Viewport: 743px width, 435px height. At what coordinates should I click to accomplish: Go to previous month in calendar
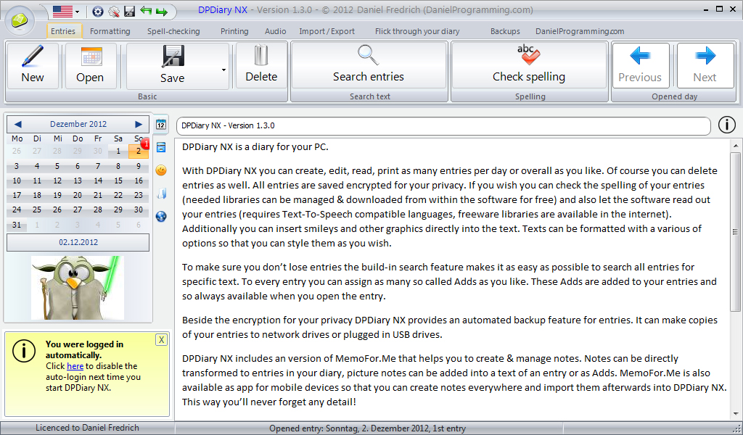[x=18, y=125]
